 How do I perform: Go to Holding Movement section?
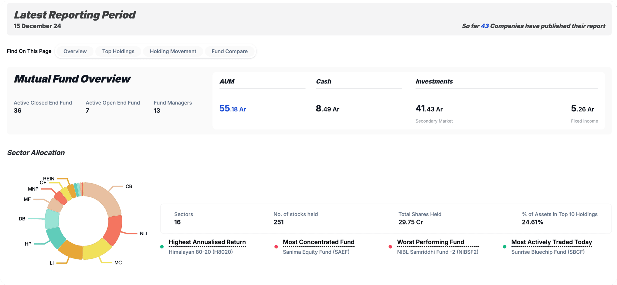(x=173, y=51)
